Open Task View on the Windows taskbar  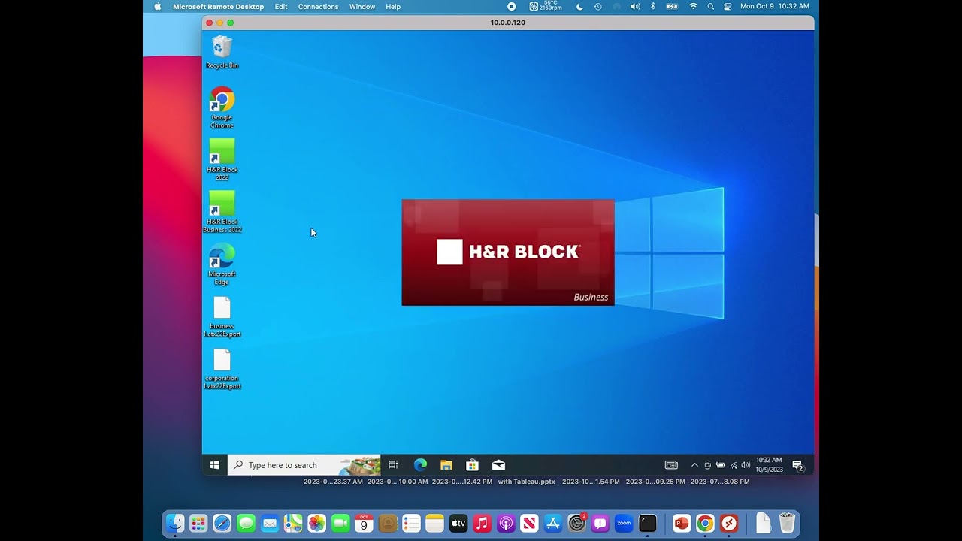pyautogui.click(x=393, y=465)
